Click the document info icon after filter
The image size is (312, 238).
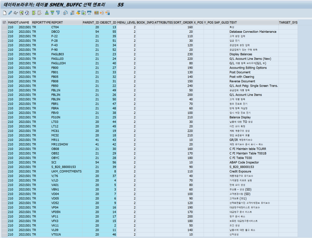(65, 13)
